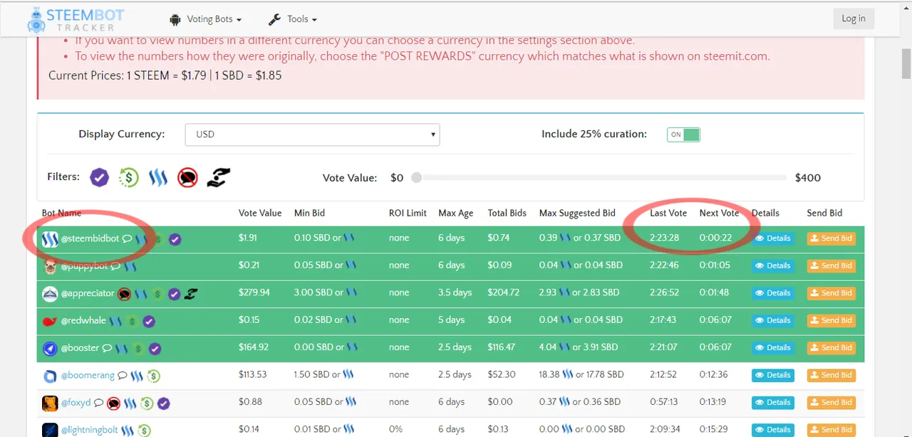Toggle the green dollar refund filter
The height and width of the screenshot is (437, 912).
[128, 177]
